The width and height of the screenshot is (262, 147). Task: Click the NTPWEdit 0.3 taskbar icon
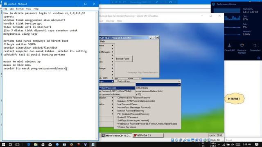(x=135, y=136)
